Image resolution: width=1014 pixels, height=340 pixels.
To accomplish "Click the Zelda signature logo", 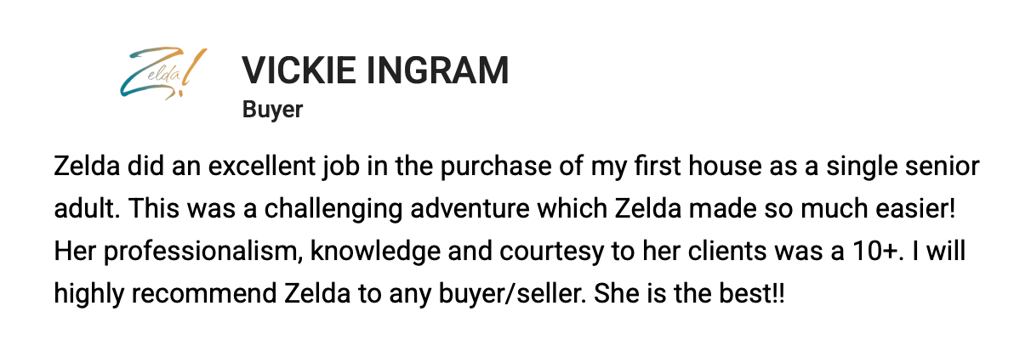I will [x=162, y=73].
